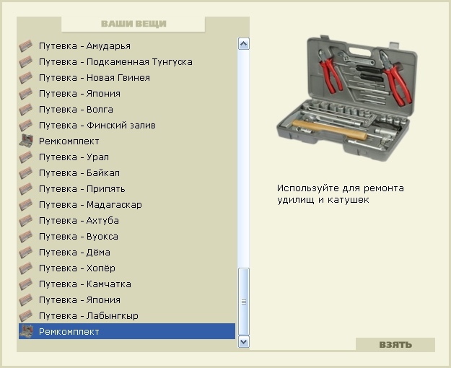Screen dimensions: 451x368
Task: Pick Путевка - Урал from the list
Action: click(x=74, y=157)
